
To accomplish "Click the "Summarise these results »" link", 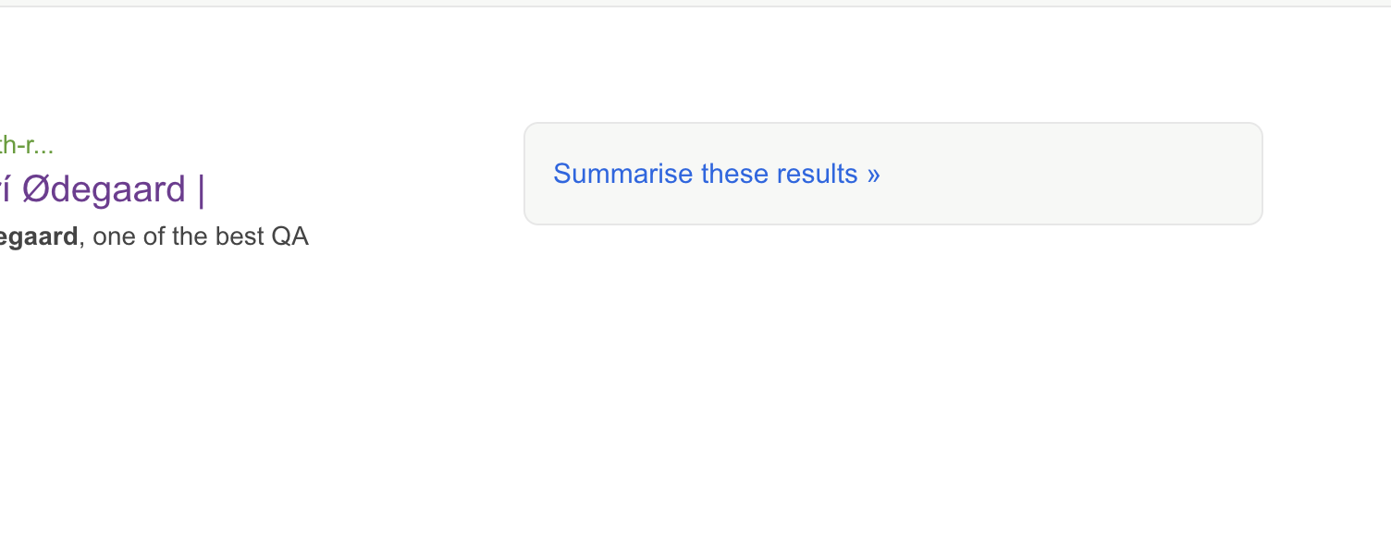I will [716, 174].
